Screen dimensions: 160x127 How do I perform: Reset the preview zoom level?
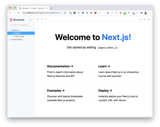point(45,19)
